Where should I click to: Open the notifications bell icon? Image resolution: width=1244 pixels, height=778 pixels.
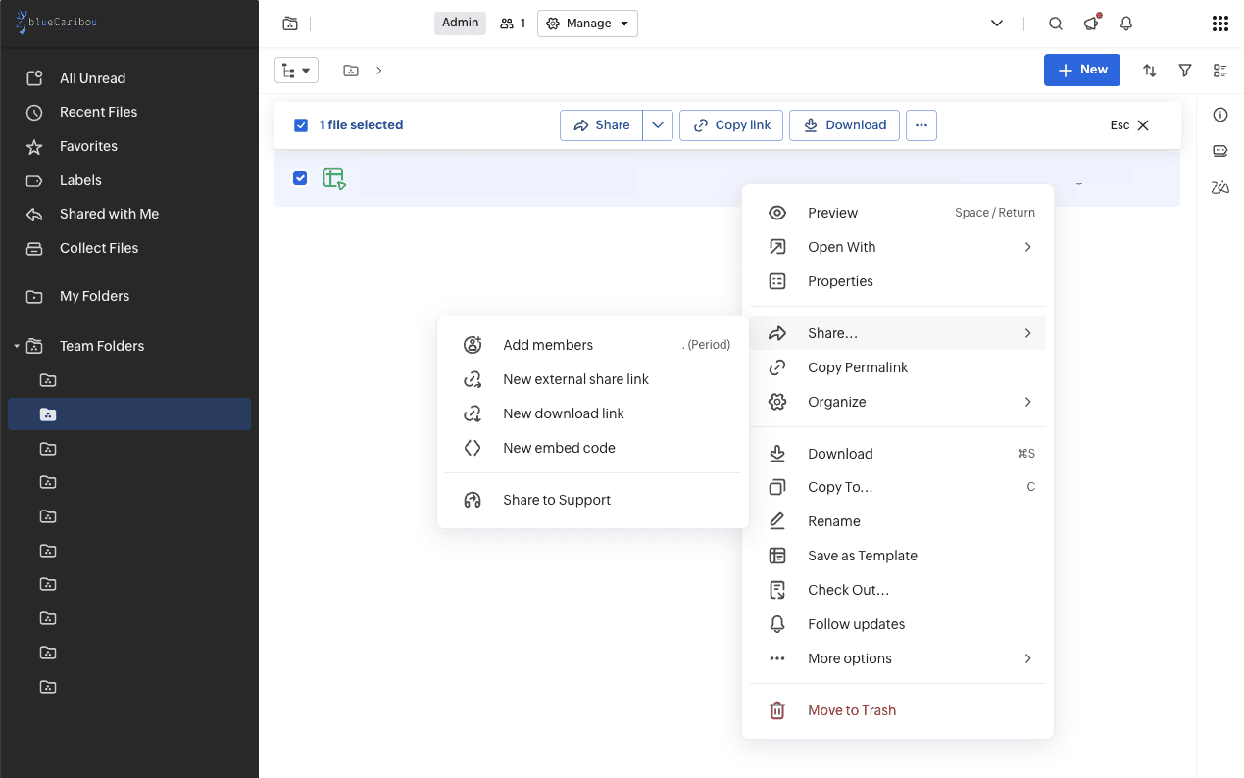tap(1126, 24)
